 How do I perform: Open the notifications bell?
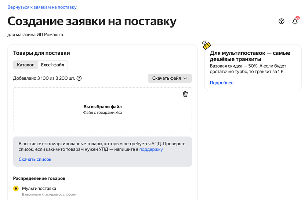tap(295, 21)
